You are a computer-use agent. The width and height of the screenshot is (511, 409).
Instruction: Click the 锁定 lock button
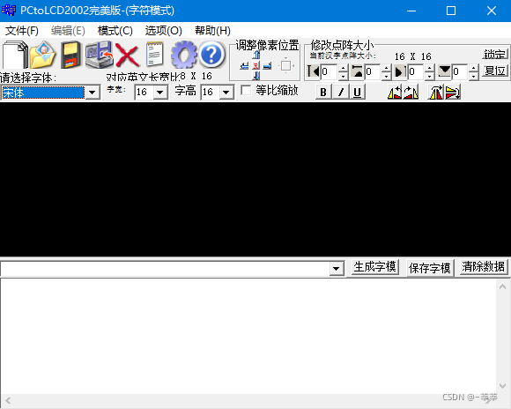pyautogui.click(x=495, y=54)
